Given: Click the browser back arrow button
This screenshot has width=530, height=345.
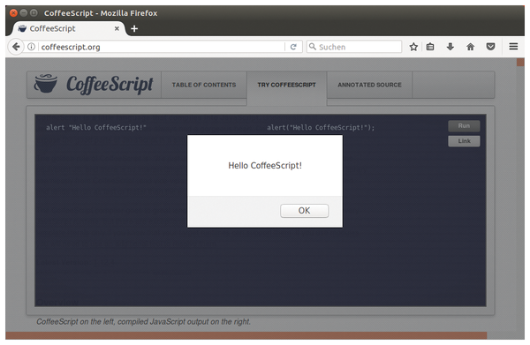Looking at the screenshot, I should [x=16, y=47].
